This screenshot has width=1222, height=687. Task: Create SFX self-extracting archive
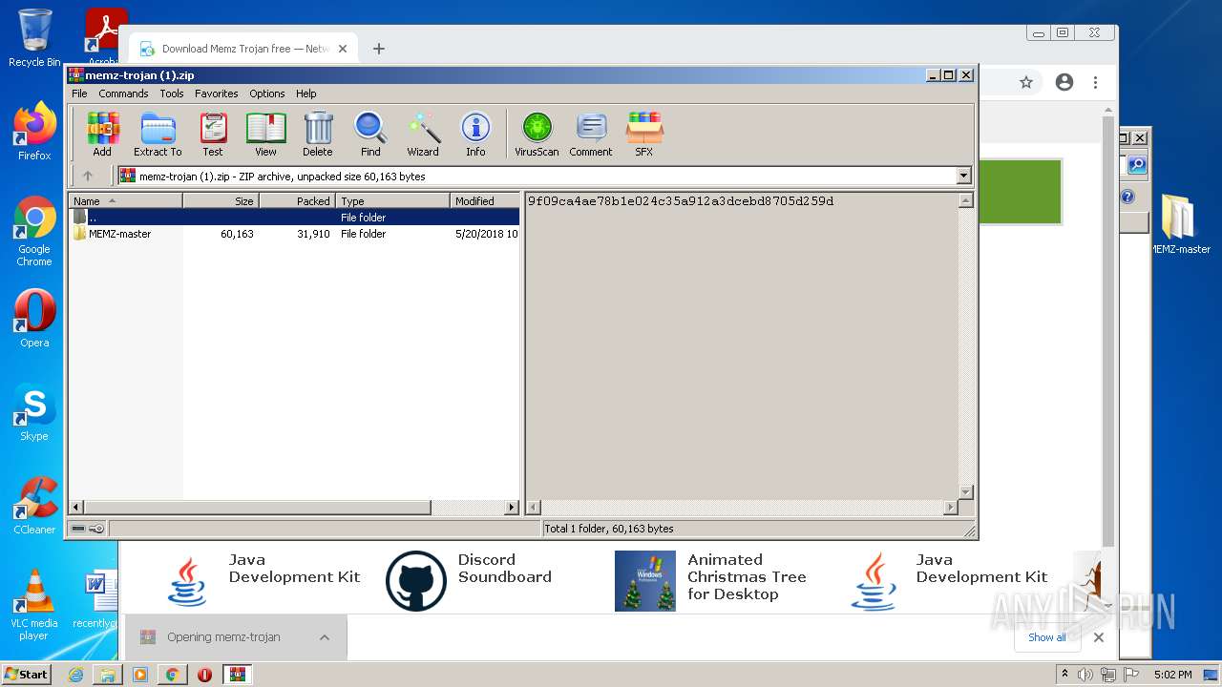click(644, 134)
